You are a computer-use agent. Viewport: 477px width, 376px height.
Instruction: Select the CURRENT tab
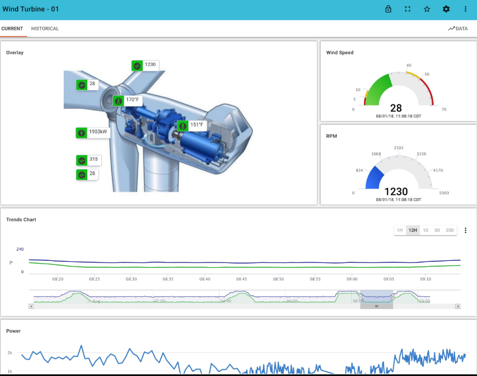(12, 28)
